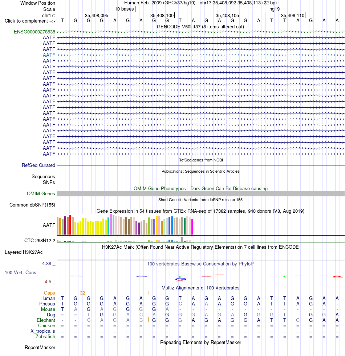This screenshot has width=345, height=356.
Task: Select the CTC-268N12.2 expression track label
Action: click(x=40, y=240)
